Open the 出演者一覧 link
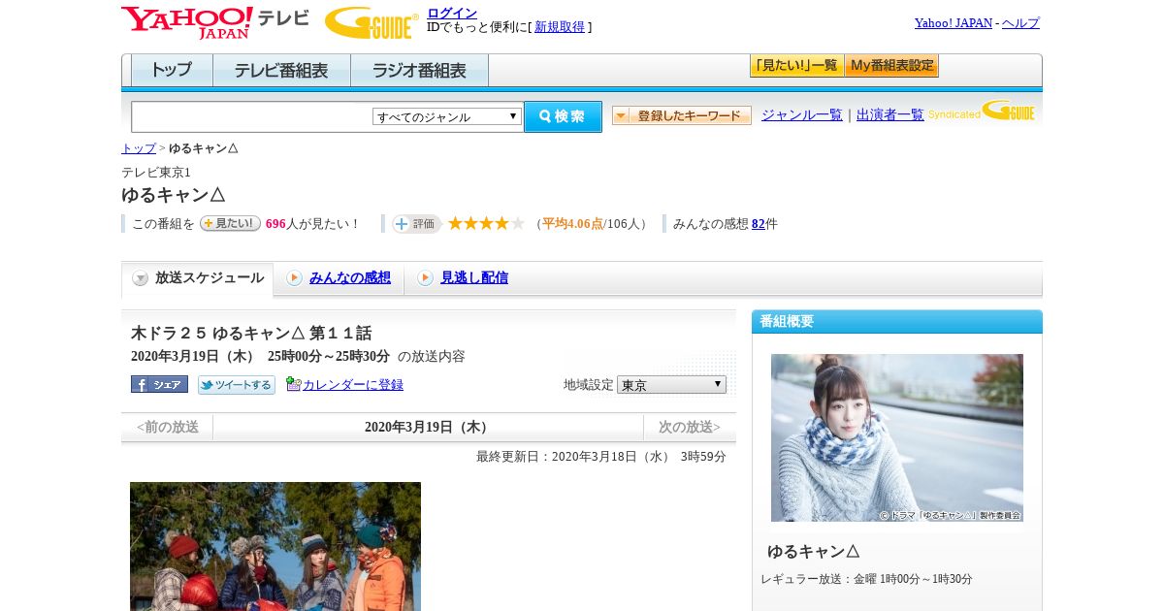This screenshot has height=611, width=1164. [890, 115]
